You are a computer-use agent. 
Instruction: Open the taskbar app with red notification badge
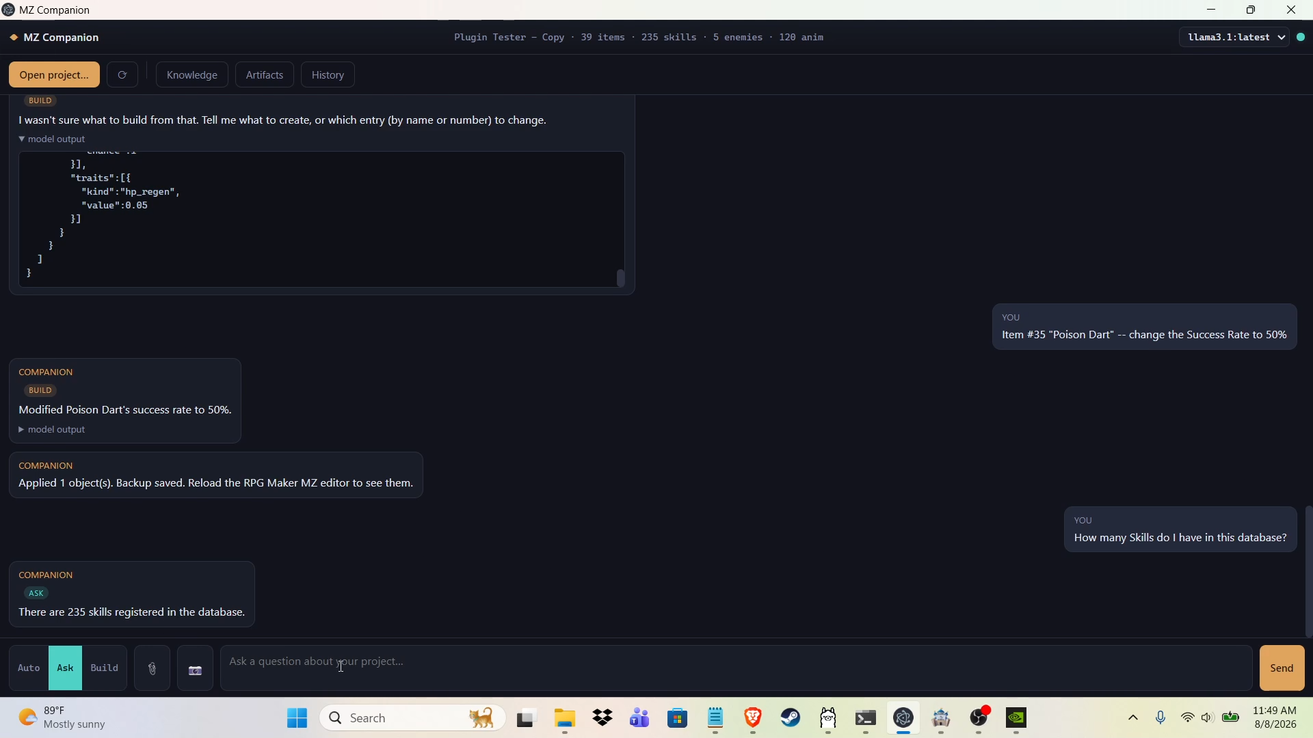979,718
